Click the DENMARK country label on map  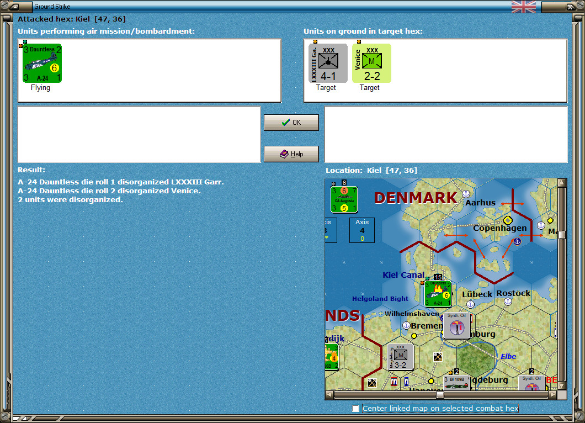415,198
